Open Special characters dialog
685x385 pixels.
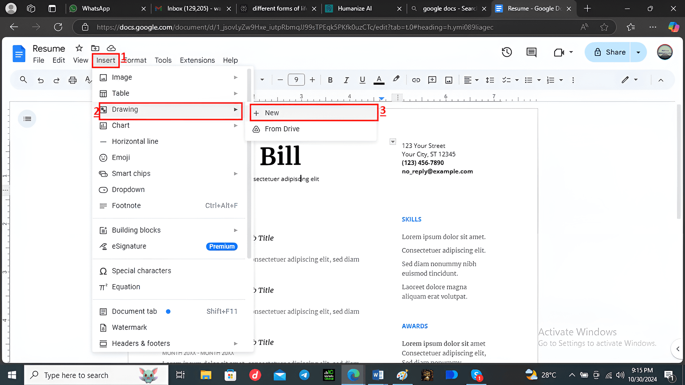point(169,271)
